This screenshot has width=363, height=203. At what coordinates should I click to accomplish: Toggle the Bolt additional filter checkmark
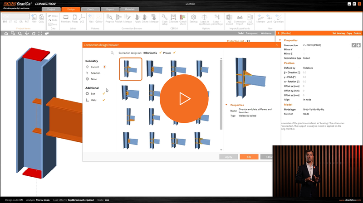(x=104, y=94)
